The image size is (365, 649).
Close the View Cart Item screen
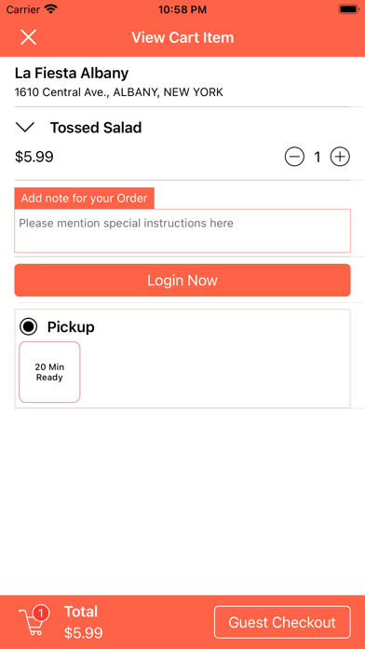[29, 37]
